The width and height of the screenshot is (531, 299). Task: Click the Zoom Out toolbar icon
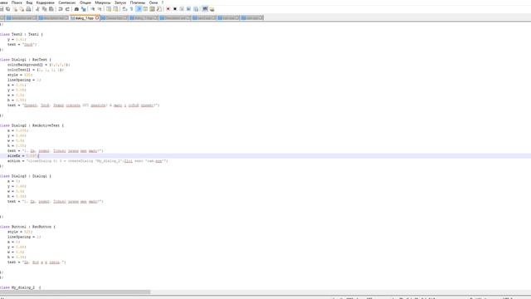[x=100, y=9]
